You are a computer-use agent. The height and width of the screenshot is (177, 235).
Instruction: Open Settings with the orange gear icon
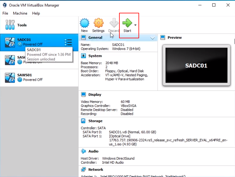click(x=98, y=23)
